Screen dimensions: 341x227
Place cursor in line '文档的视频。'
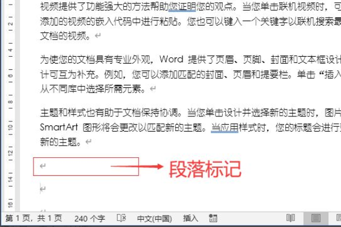click(x=65, y=36)
